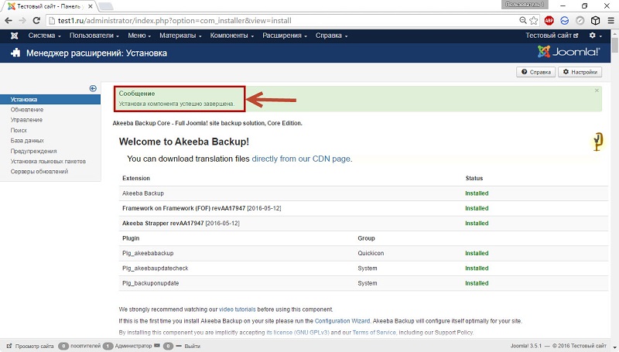Click the puzzle-piece icon beside the page title
Screen dimensions: 619x352
[x=15, y=53]
